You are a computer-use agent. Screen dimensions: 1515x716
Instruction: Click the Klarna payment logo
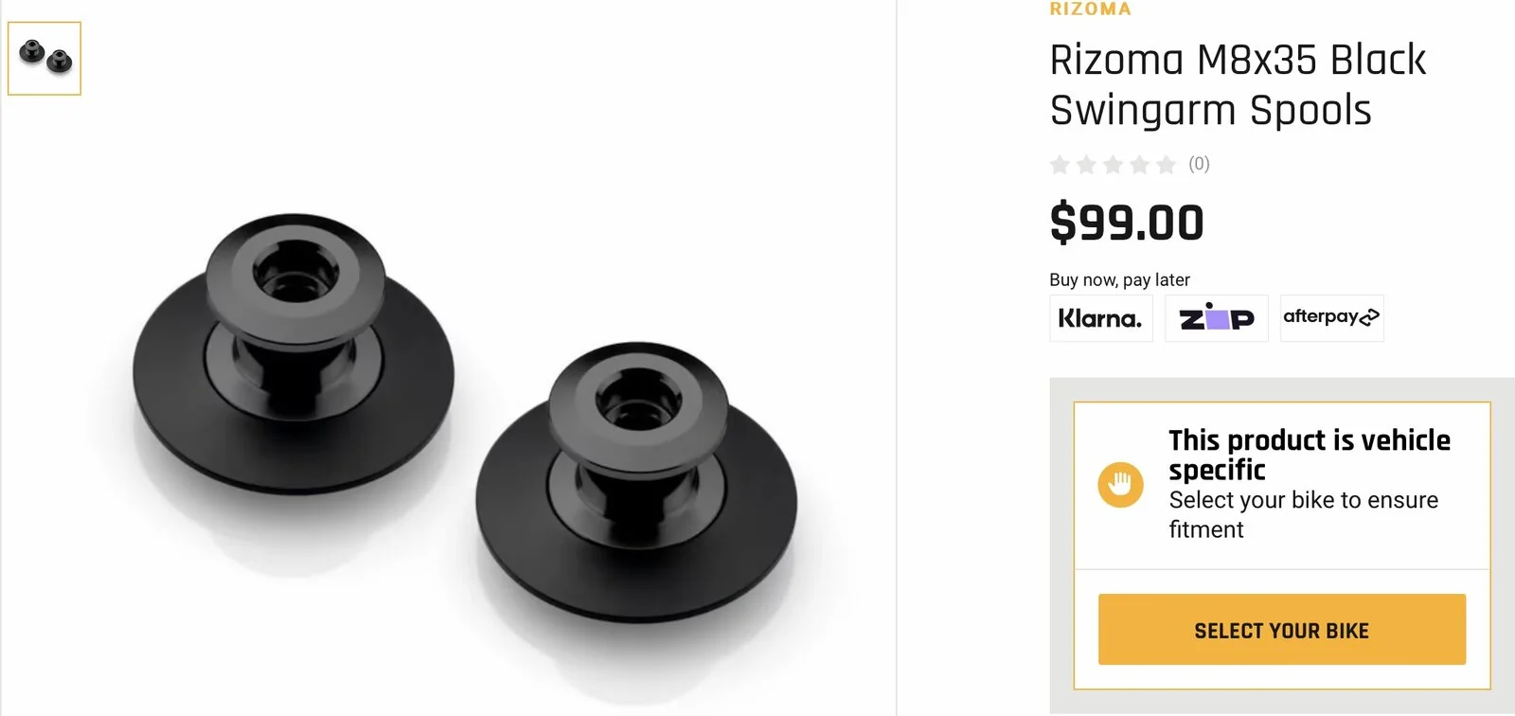click(1100, 318)
